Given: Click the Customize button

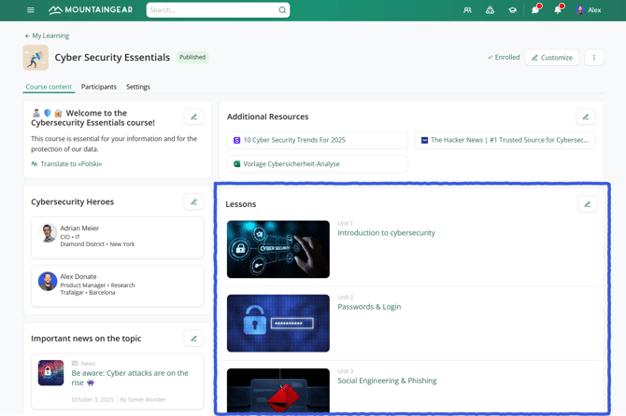Looking at the screenshot, I should (x=552, y=58).
